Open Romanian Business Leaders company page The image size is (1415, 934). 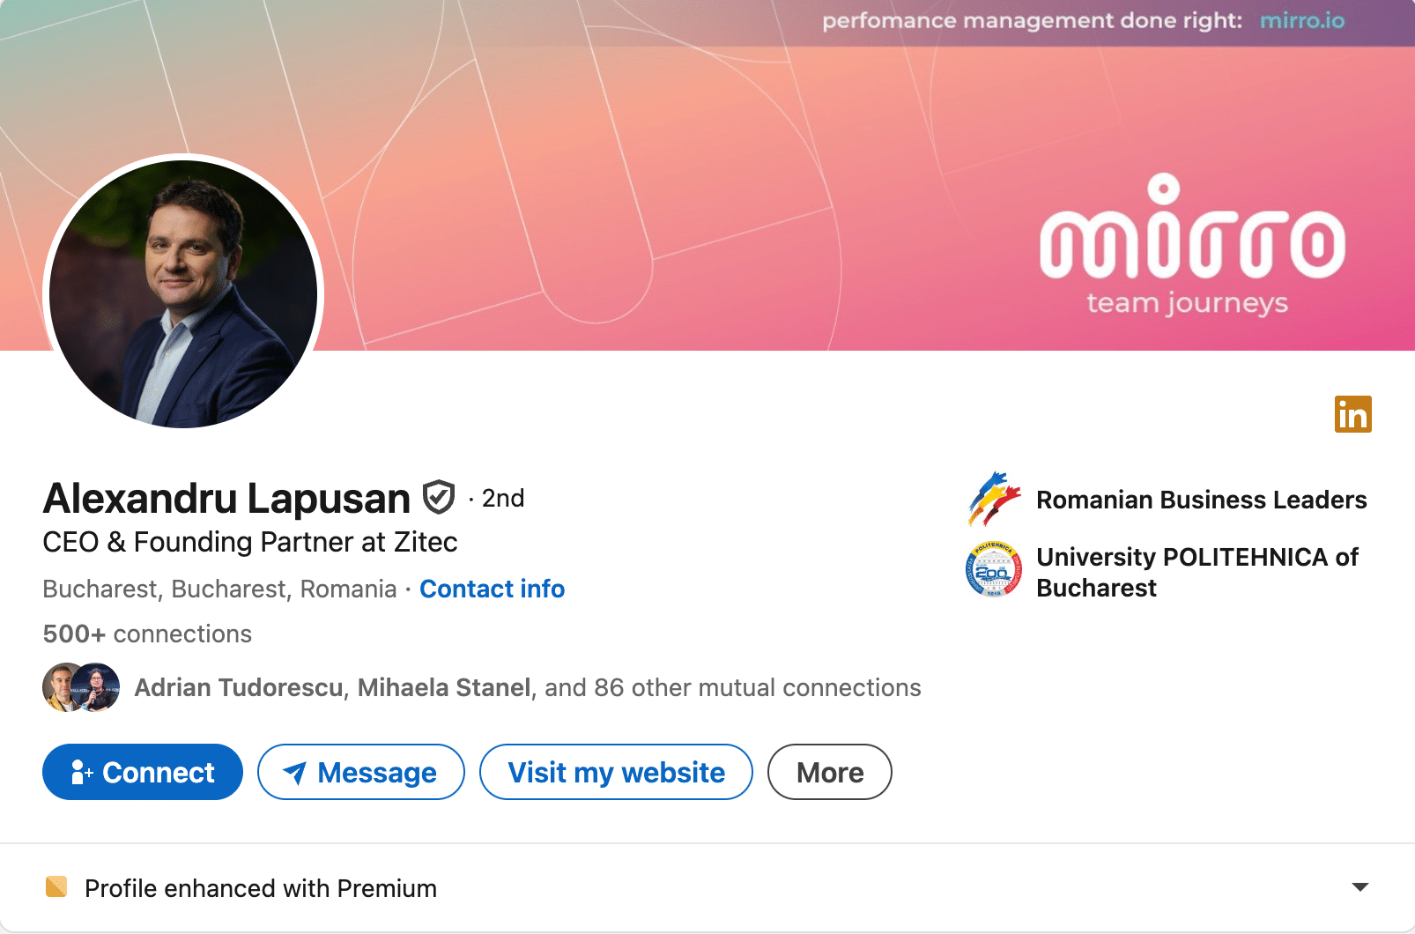point(1201,500)
